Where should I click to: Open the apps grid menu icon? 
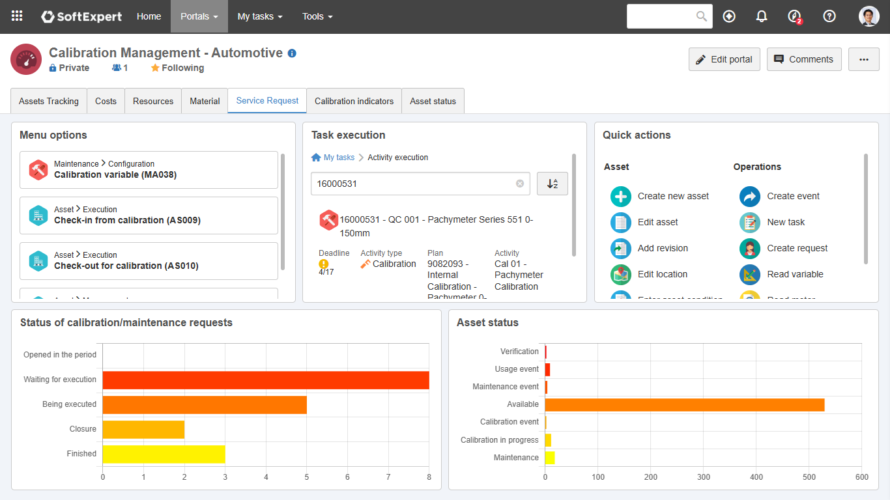pos(17,16)
